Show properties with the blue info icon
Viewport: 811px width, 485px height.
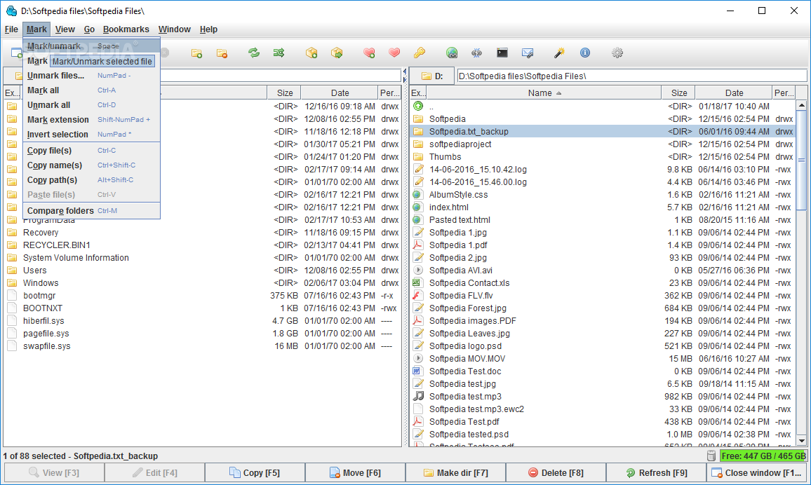(x=585, y=53)
